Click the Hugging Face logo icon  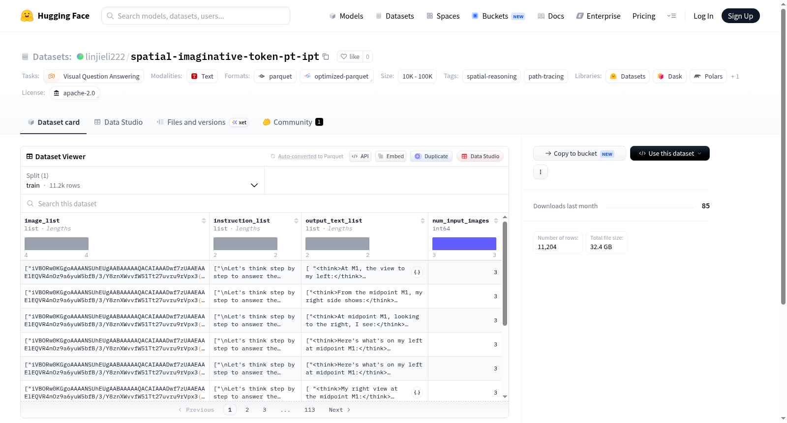tap(27, 16)
